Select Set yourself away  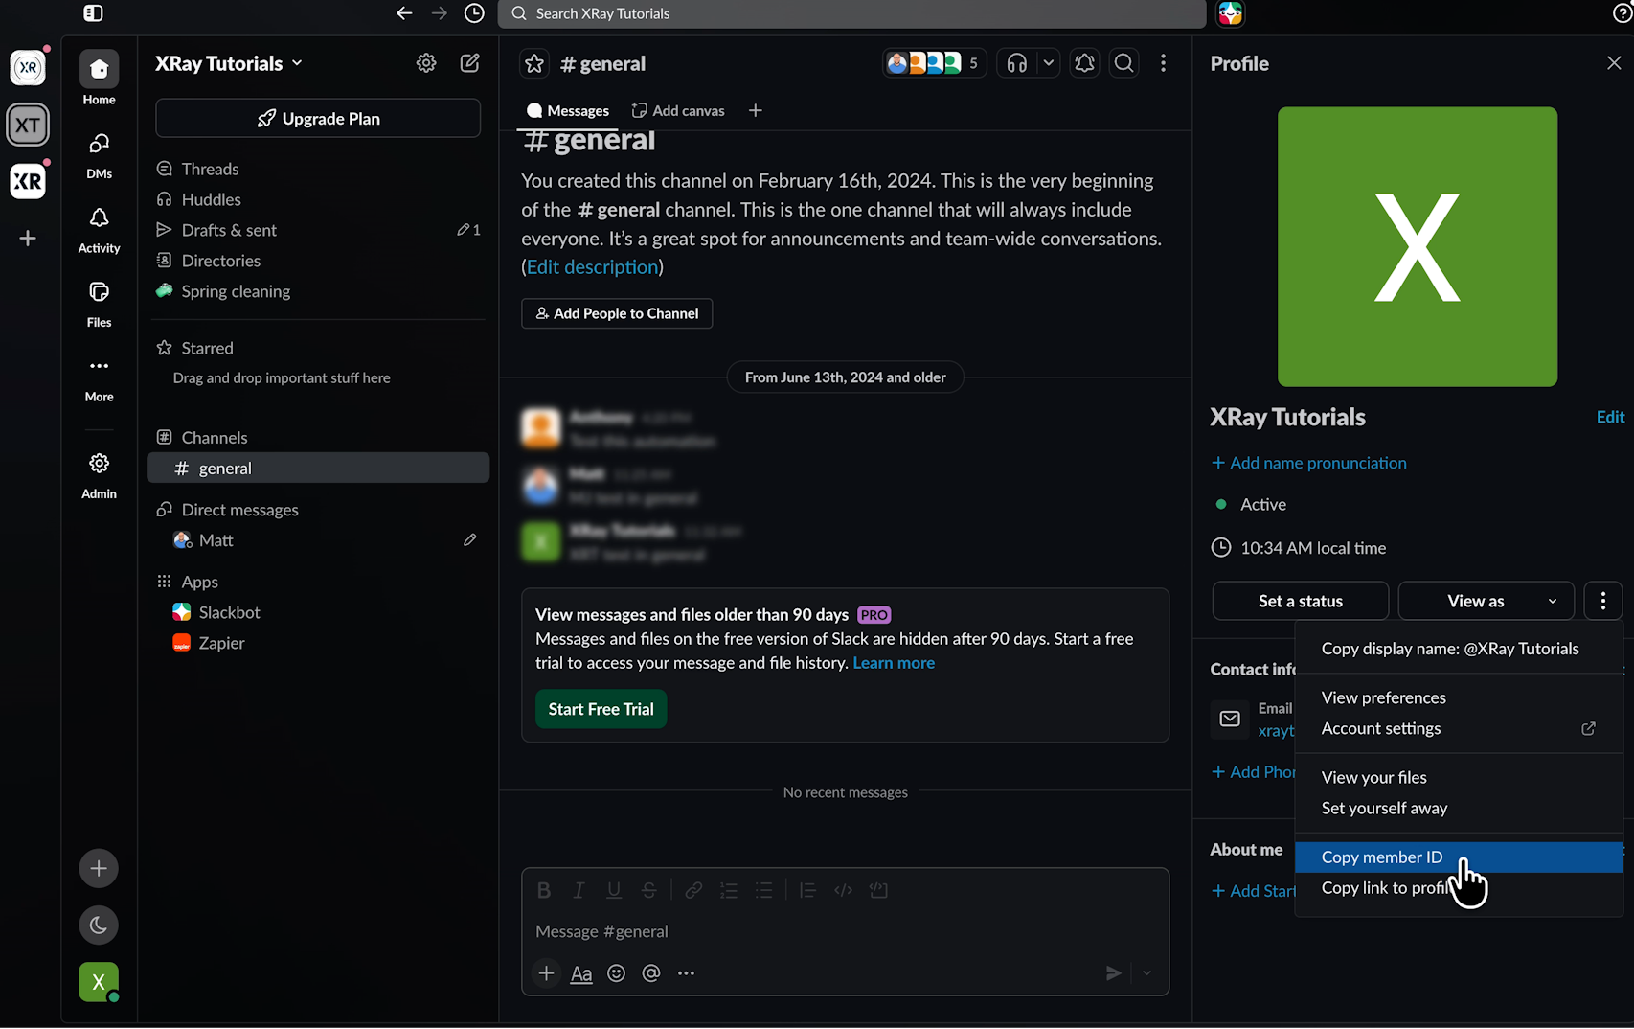1459,809
